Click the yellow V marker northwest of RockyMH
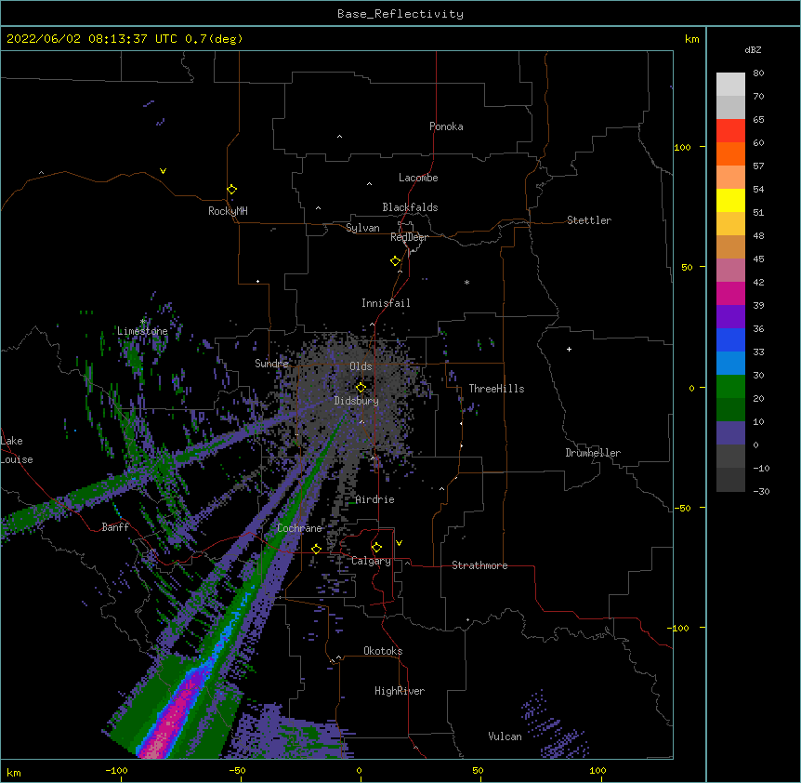Viewport: 801px width, 783px height. 163,171
